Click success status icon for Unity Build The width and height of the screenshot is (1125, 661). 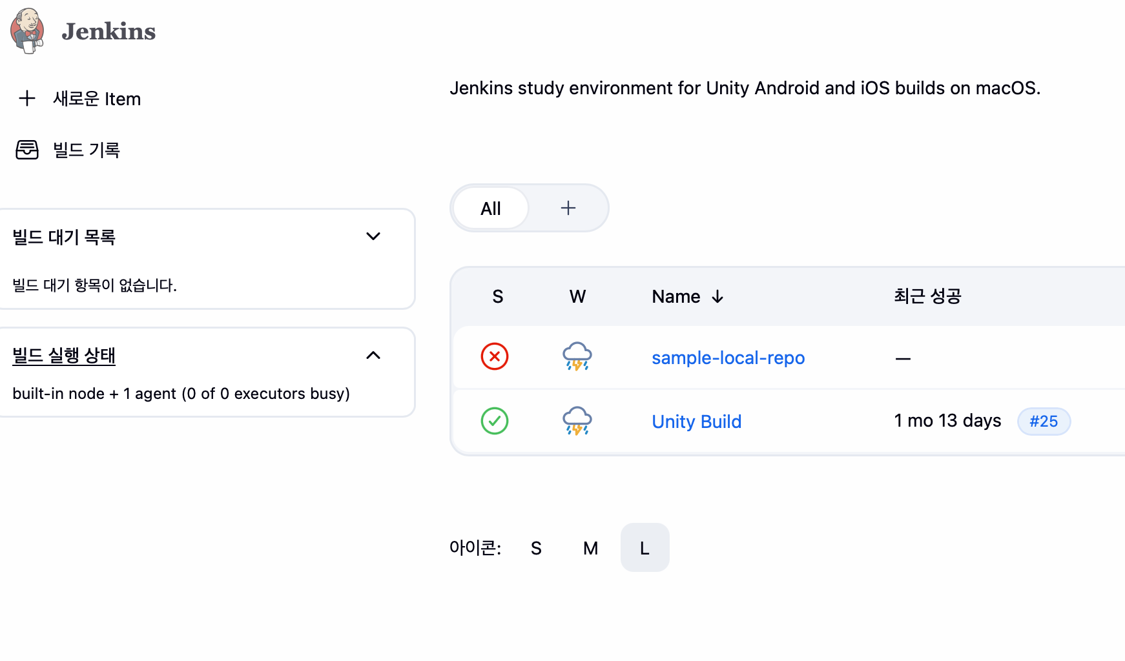tap(495, 421)
